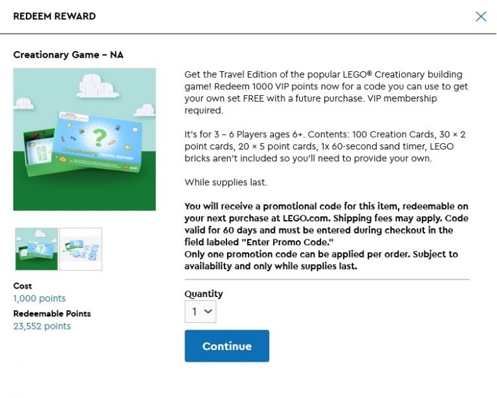Click the Creationary Game – NA title
Viewport: 497px width, 398px height.
[x=68, y=55]
